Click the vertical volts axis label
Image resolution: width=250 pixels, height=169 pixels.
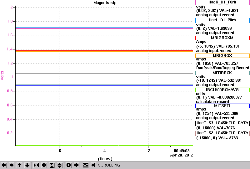pos(2,75)
